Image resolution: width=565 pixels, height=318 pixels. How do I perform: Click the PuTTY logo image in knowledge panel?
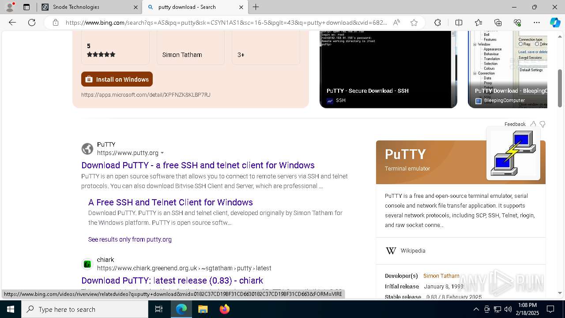click(x=513, y=153)
